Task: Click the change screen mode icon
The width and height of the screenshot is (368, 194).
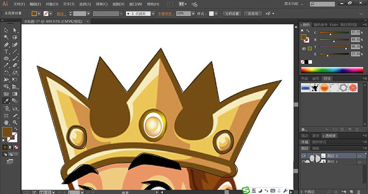Action: click(x=10, y=161)
